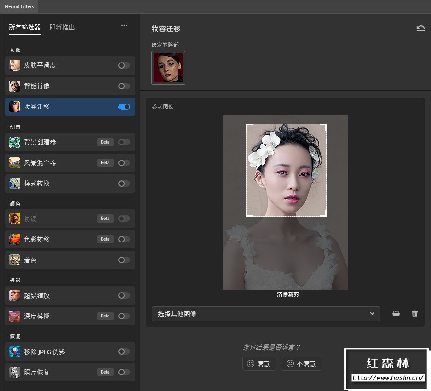Click the reset parameters arrow icon
This screenshot has height=391, width=431.
click(x=420, y=28)
